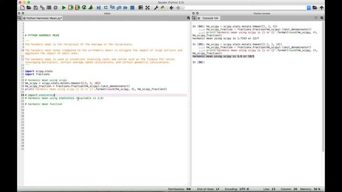Toggle fullscreen mode icon
This screenshot has width=342, height=192.
pos(147,7)
